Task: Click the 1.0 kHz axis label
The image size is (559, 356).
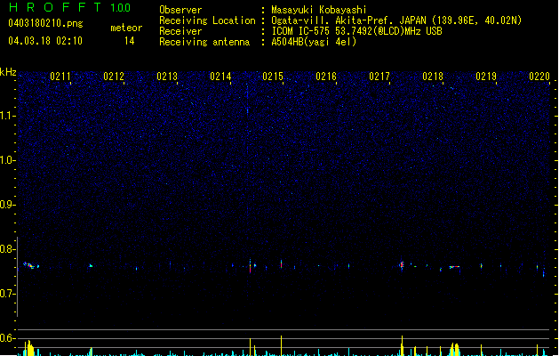Action: click(x=8, y=160)
